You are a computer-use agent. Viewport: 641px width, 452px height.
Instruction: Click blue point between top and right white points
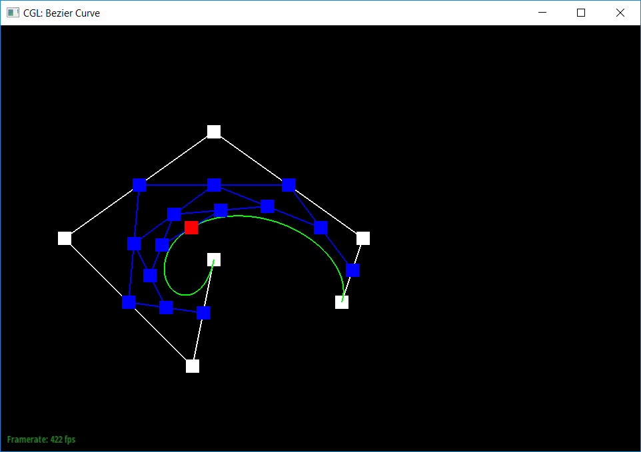click(289, 185)
